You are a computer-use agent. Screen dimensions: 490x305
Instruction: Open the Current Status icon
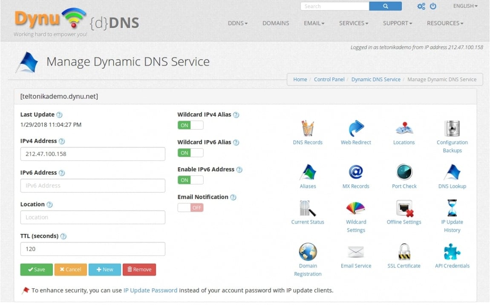308,208
